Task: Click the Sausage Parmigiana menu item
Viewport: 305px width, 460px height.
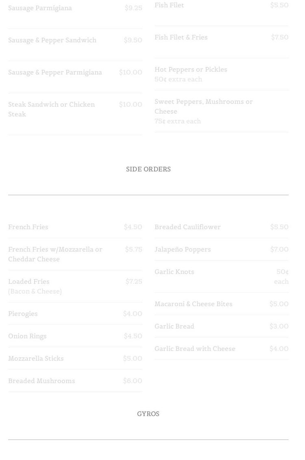Action: 40,8
